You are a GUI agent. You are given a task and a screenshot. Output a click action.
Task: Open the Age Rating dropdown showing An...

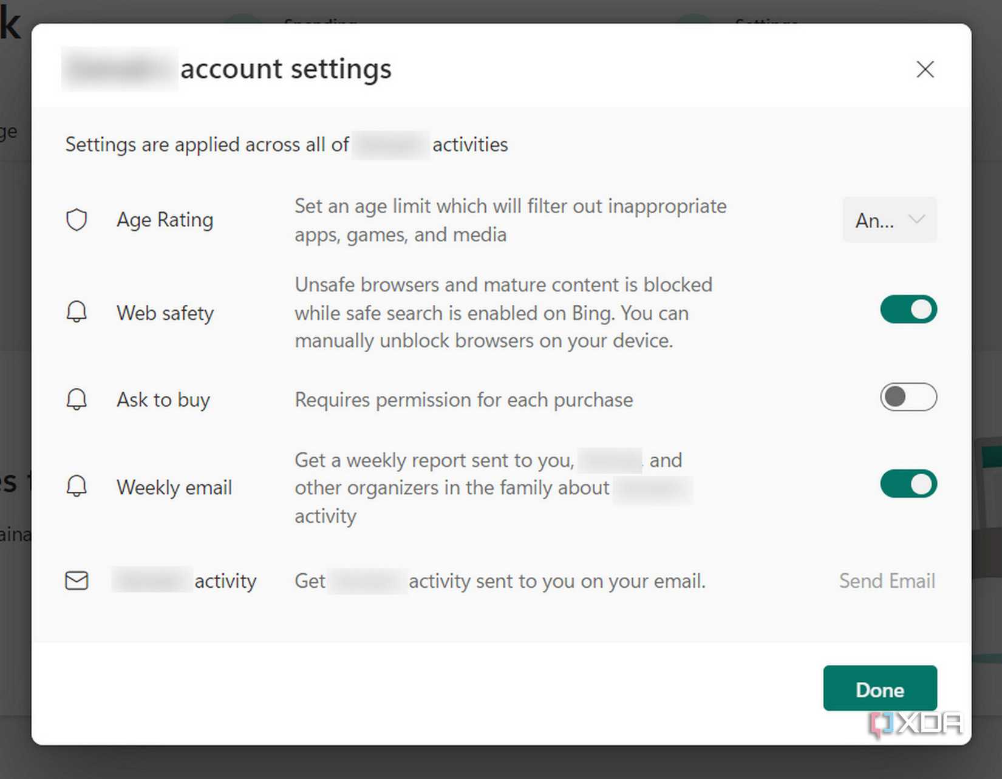pyautogui.click(x=890, y=220)
